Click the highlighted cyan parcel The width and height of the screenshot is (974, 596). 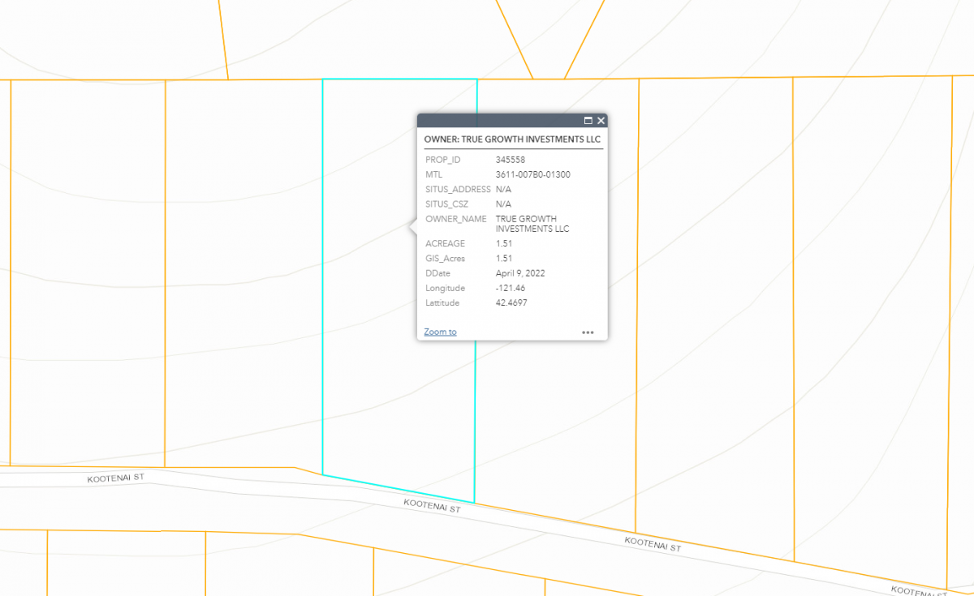click(381, 405)
